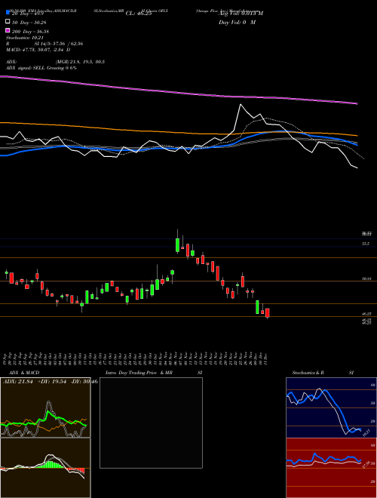Click the 'ADX & MACD' panel title
The width and height of the screenshot is (377, 498).
tap(24, 373)
